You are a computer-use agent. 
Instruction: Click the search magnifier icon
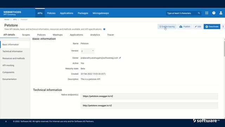click(x=199, y=13)
